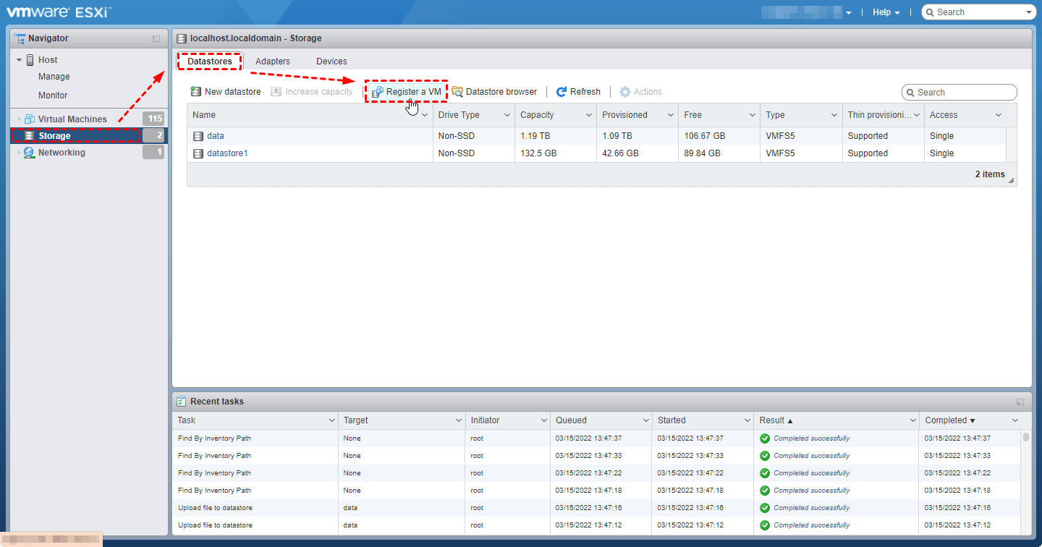Minimize the Navigator panel icon

(156, 38)
